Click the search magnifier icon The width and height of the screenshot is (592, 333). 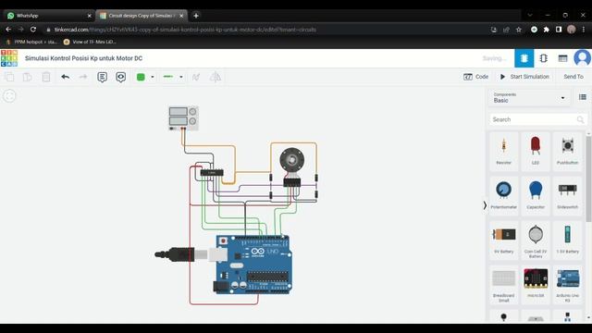click(580, 119)
